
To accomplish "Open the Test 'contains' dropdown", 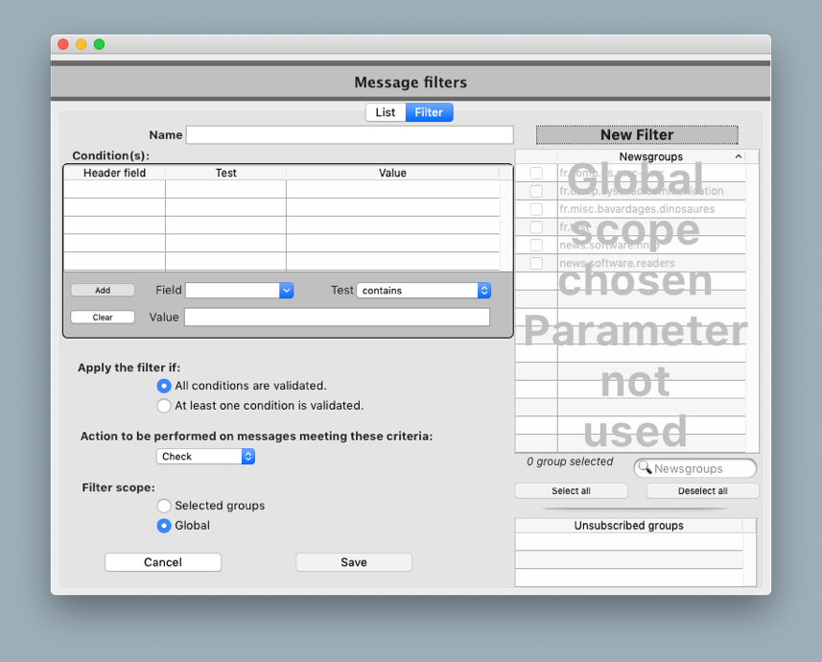I will pyautogui.click(x=423, y=291).
